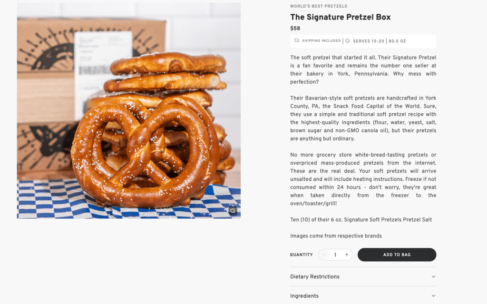Open the image zoom magnifier icon
The height and width of the screenshot is (304, 487).
(233, 210)
